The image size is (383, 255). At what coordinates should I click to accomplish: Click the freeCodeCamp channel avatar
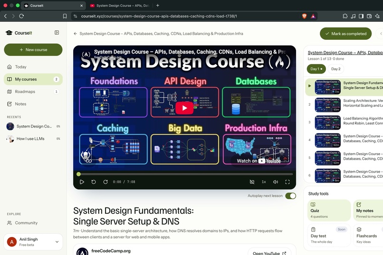tap(82, 251)
